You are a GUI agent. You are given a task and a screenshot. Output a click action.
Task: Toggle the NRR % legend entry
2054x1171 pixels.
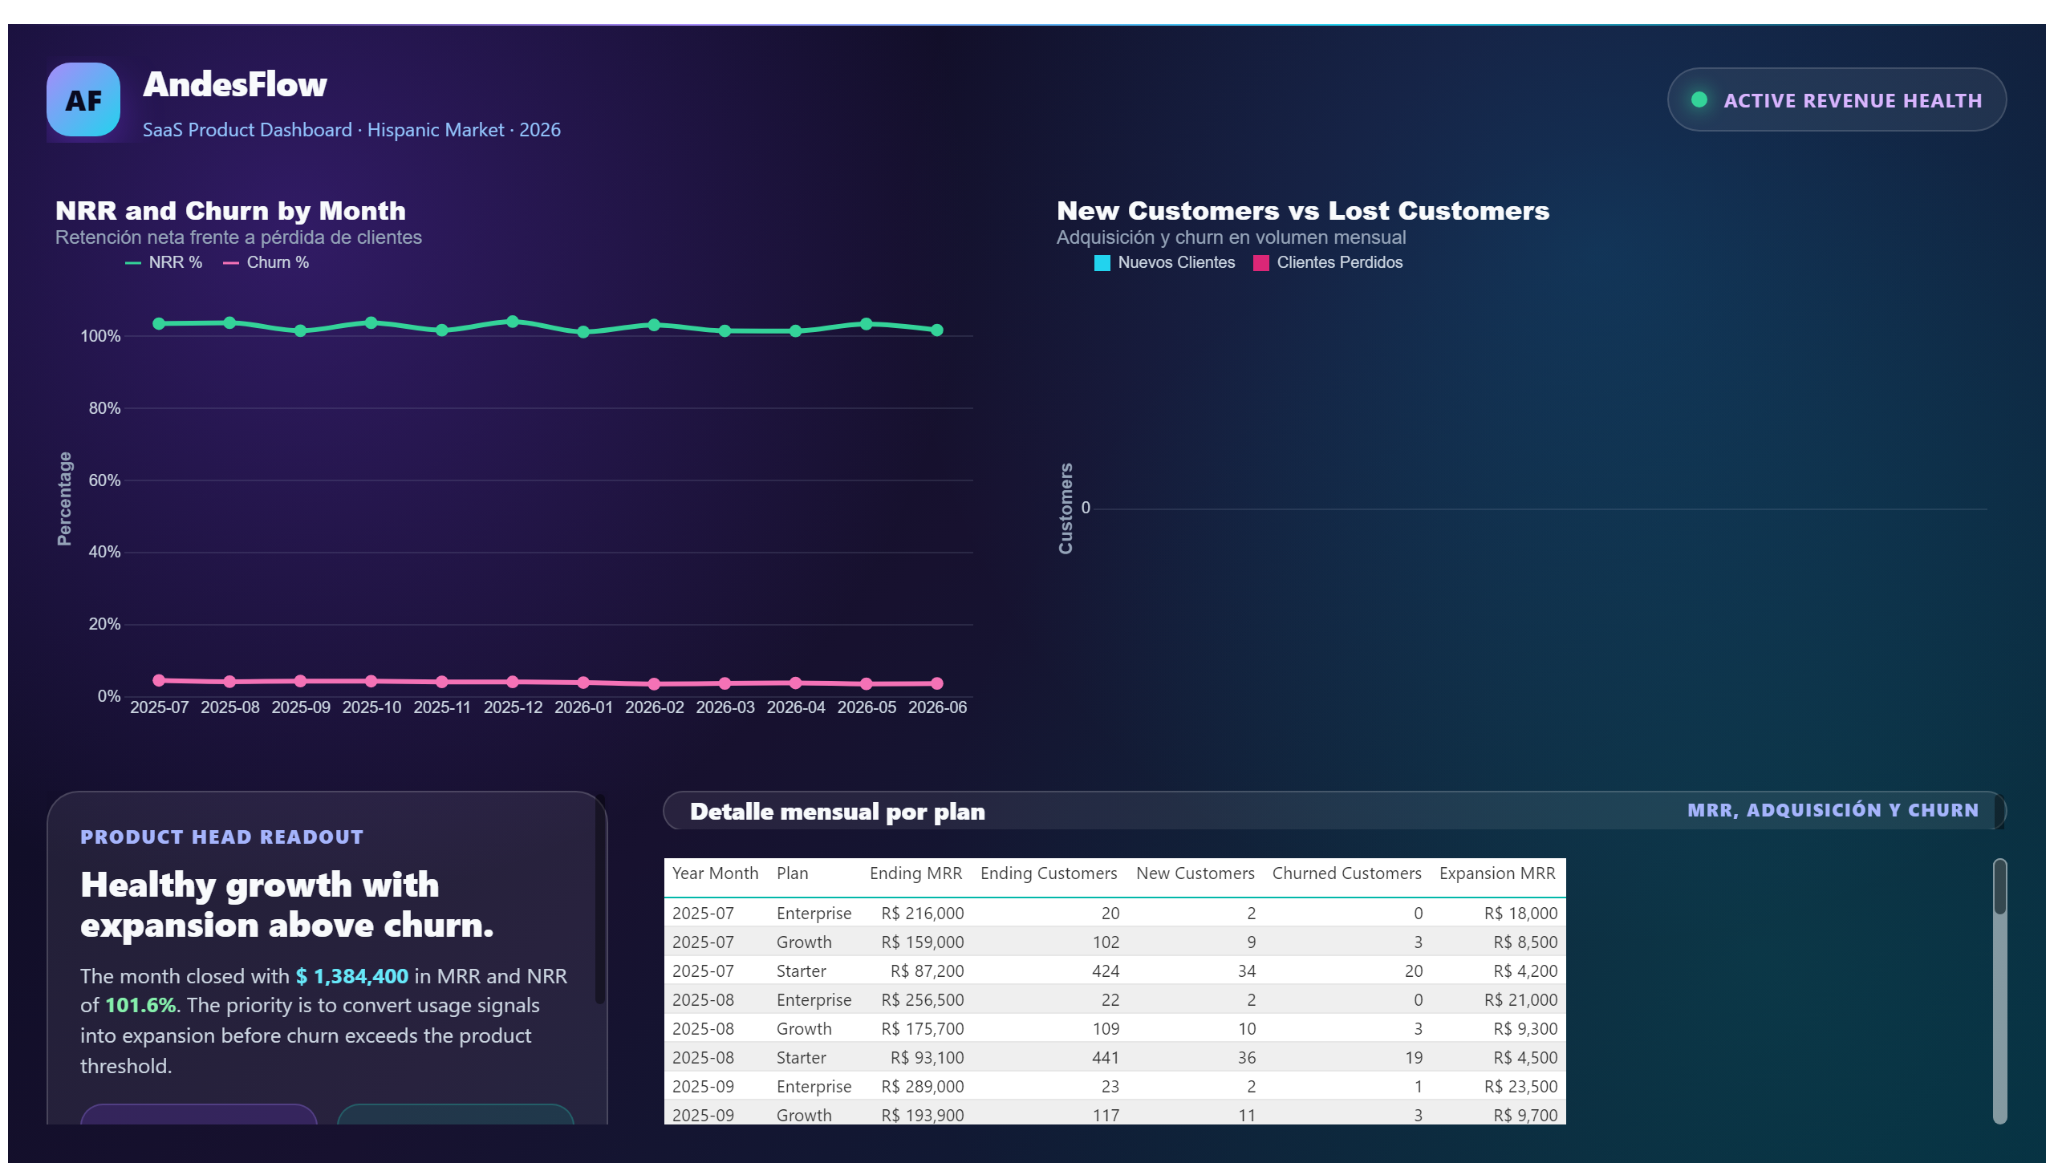(x=164, y=262)
